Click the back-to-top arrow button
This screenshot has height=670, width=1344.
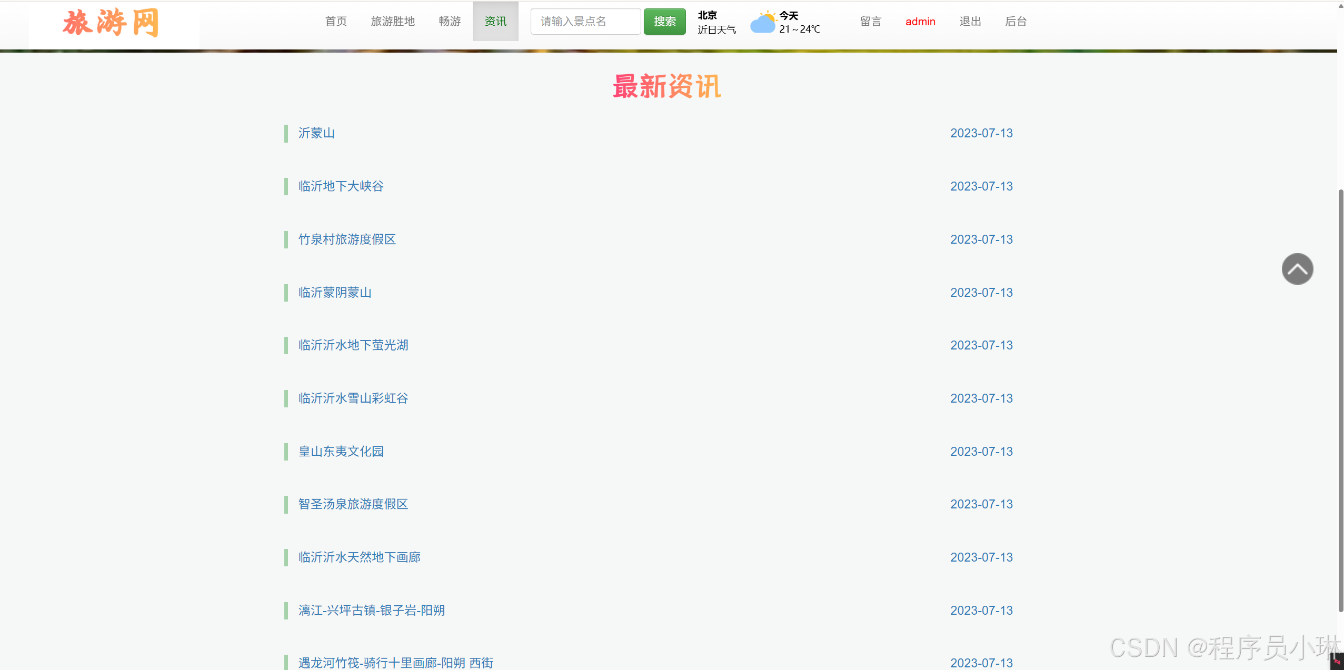pyautogui.click(x=1297, y=269)
